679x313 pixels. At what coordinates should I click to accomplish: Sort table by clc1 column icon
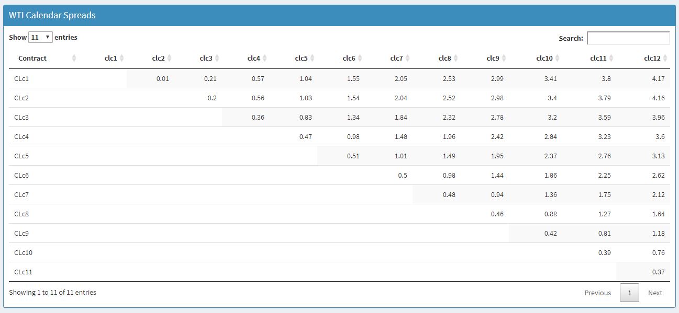point(121,58)
